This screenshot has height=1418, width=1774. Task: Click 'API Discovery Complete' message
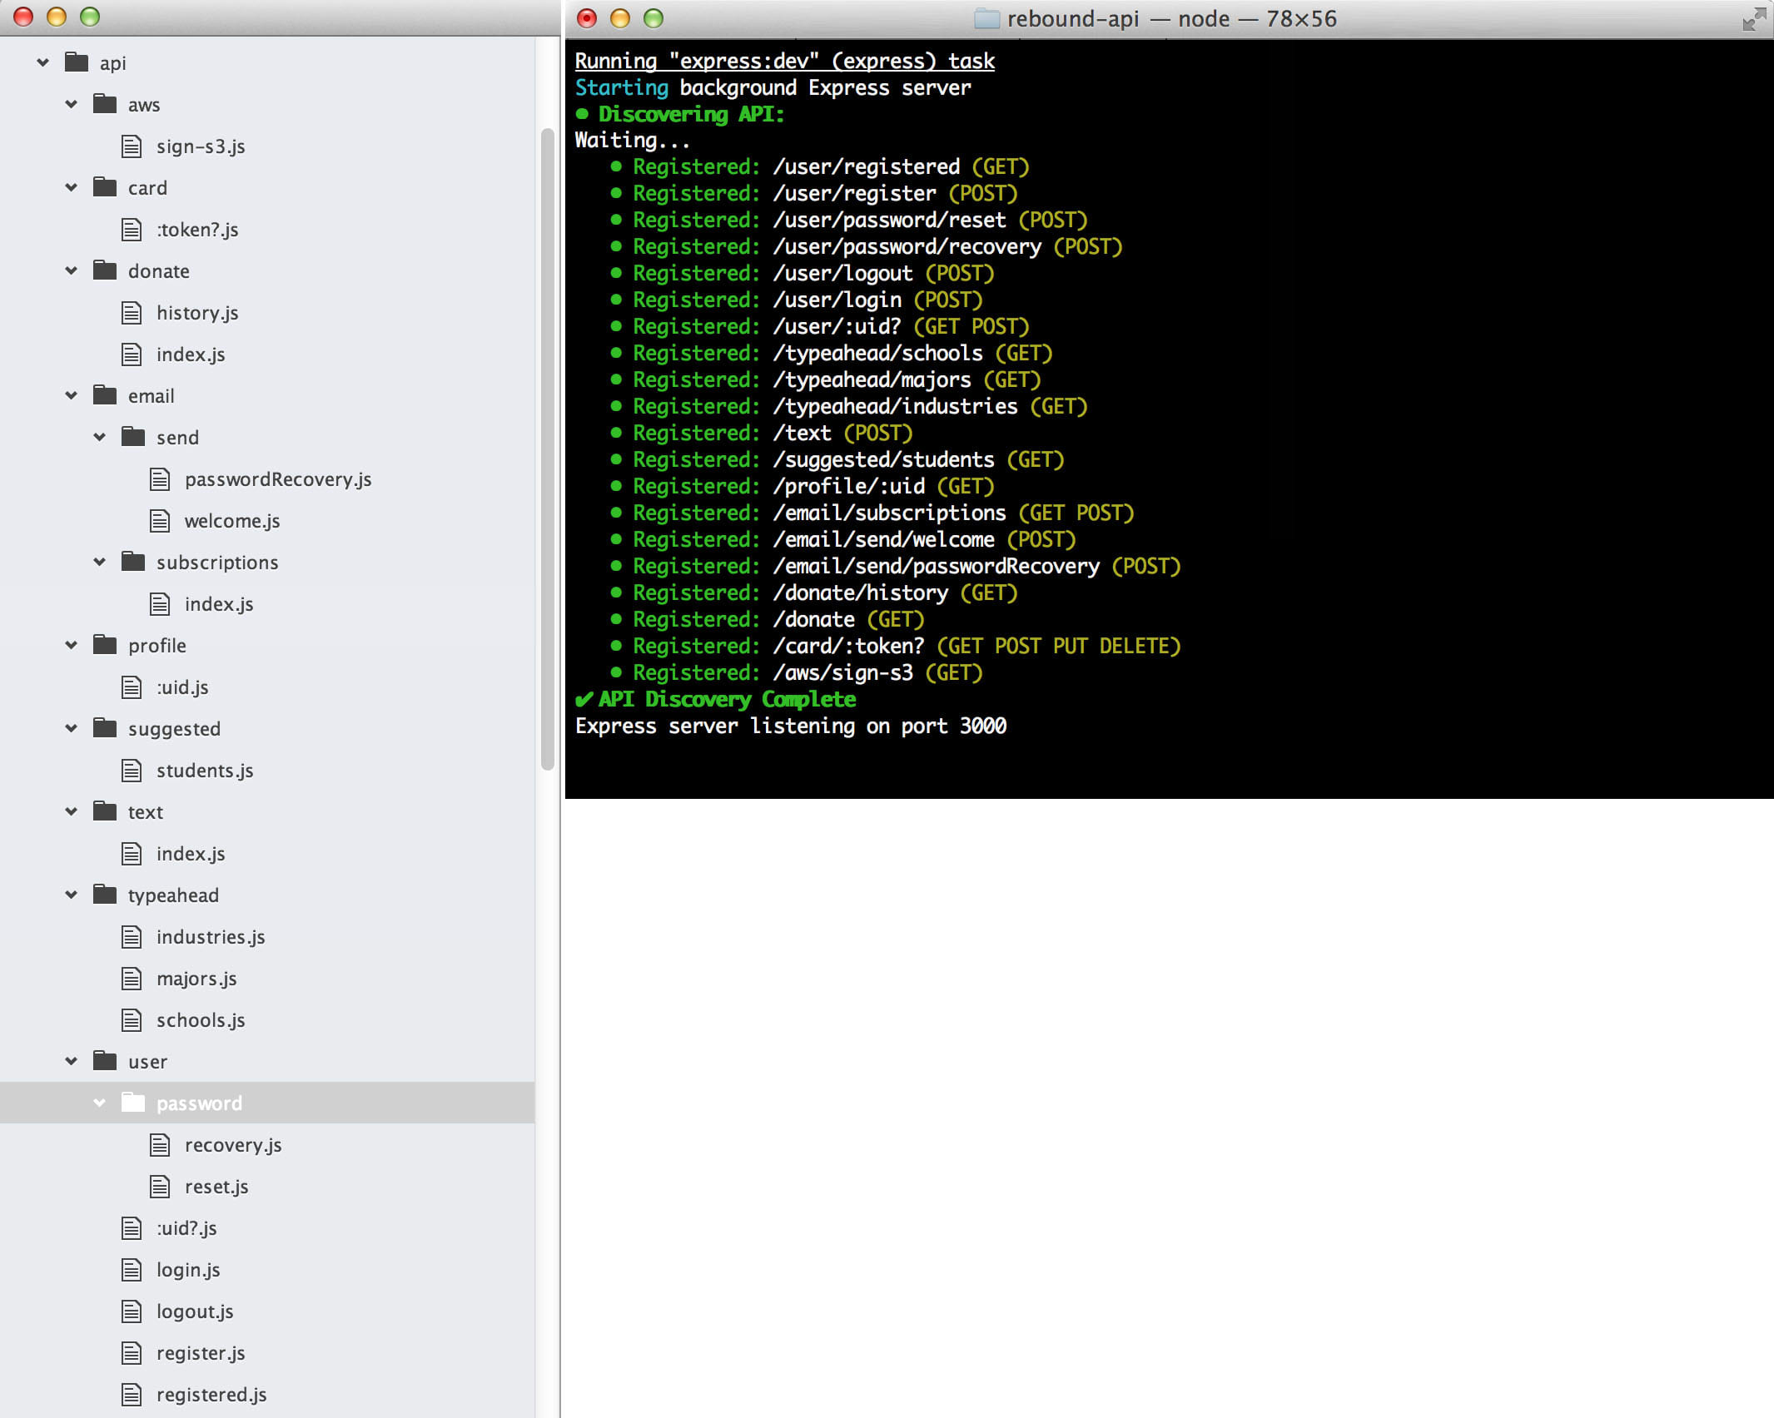coord(727,699)
